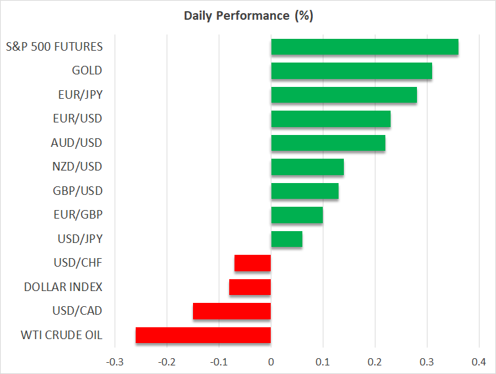Select the GBP/USD bar
The width and height of the screenshot is (496, 374).
pyautogui.click(x=304, y=191)
